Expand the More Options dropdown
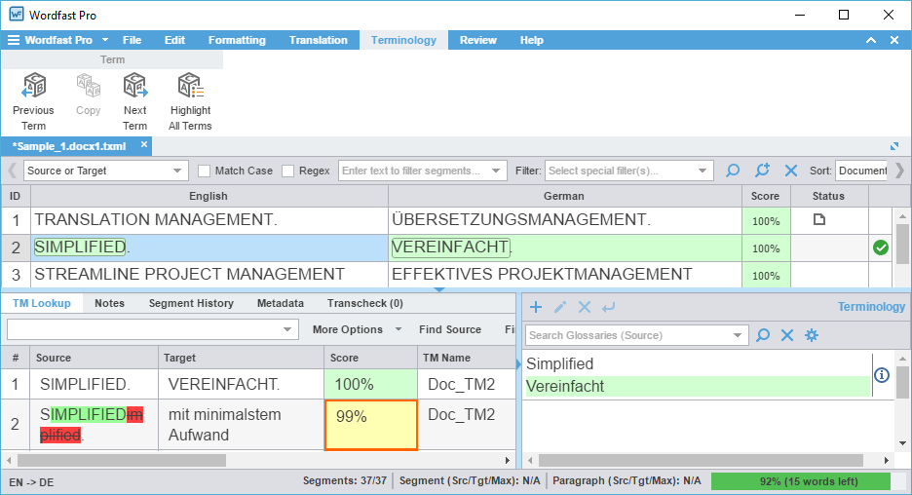Image resolution: width=912 pixels, height=495 pixels. pyautogui.click(x=356, y=329)
